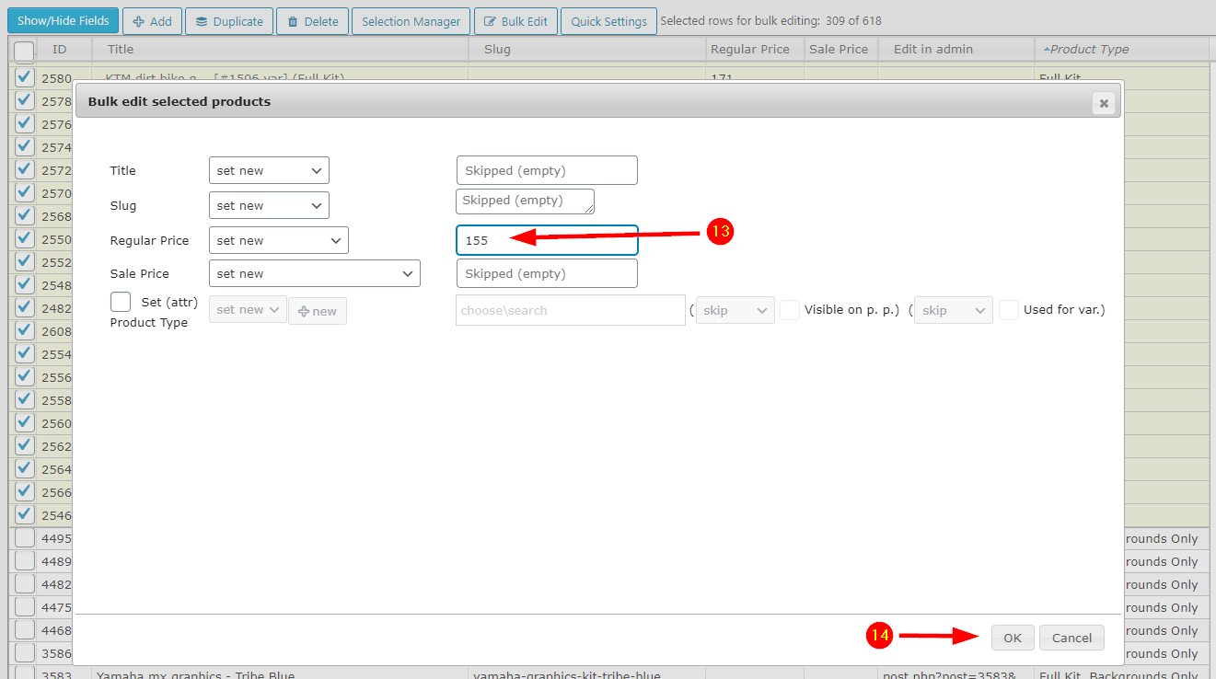Open the Sale Price action dropdown

coord(314,273)
